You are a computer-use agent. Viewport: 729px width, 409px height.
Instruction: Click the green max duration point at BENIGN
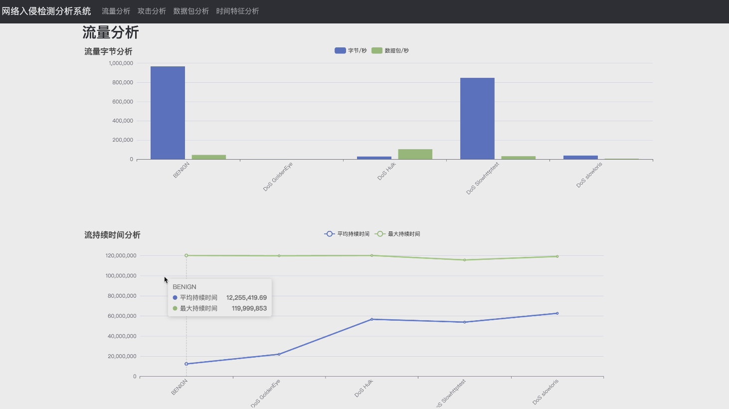pyautogui.click(x=186, y=255)
